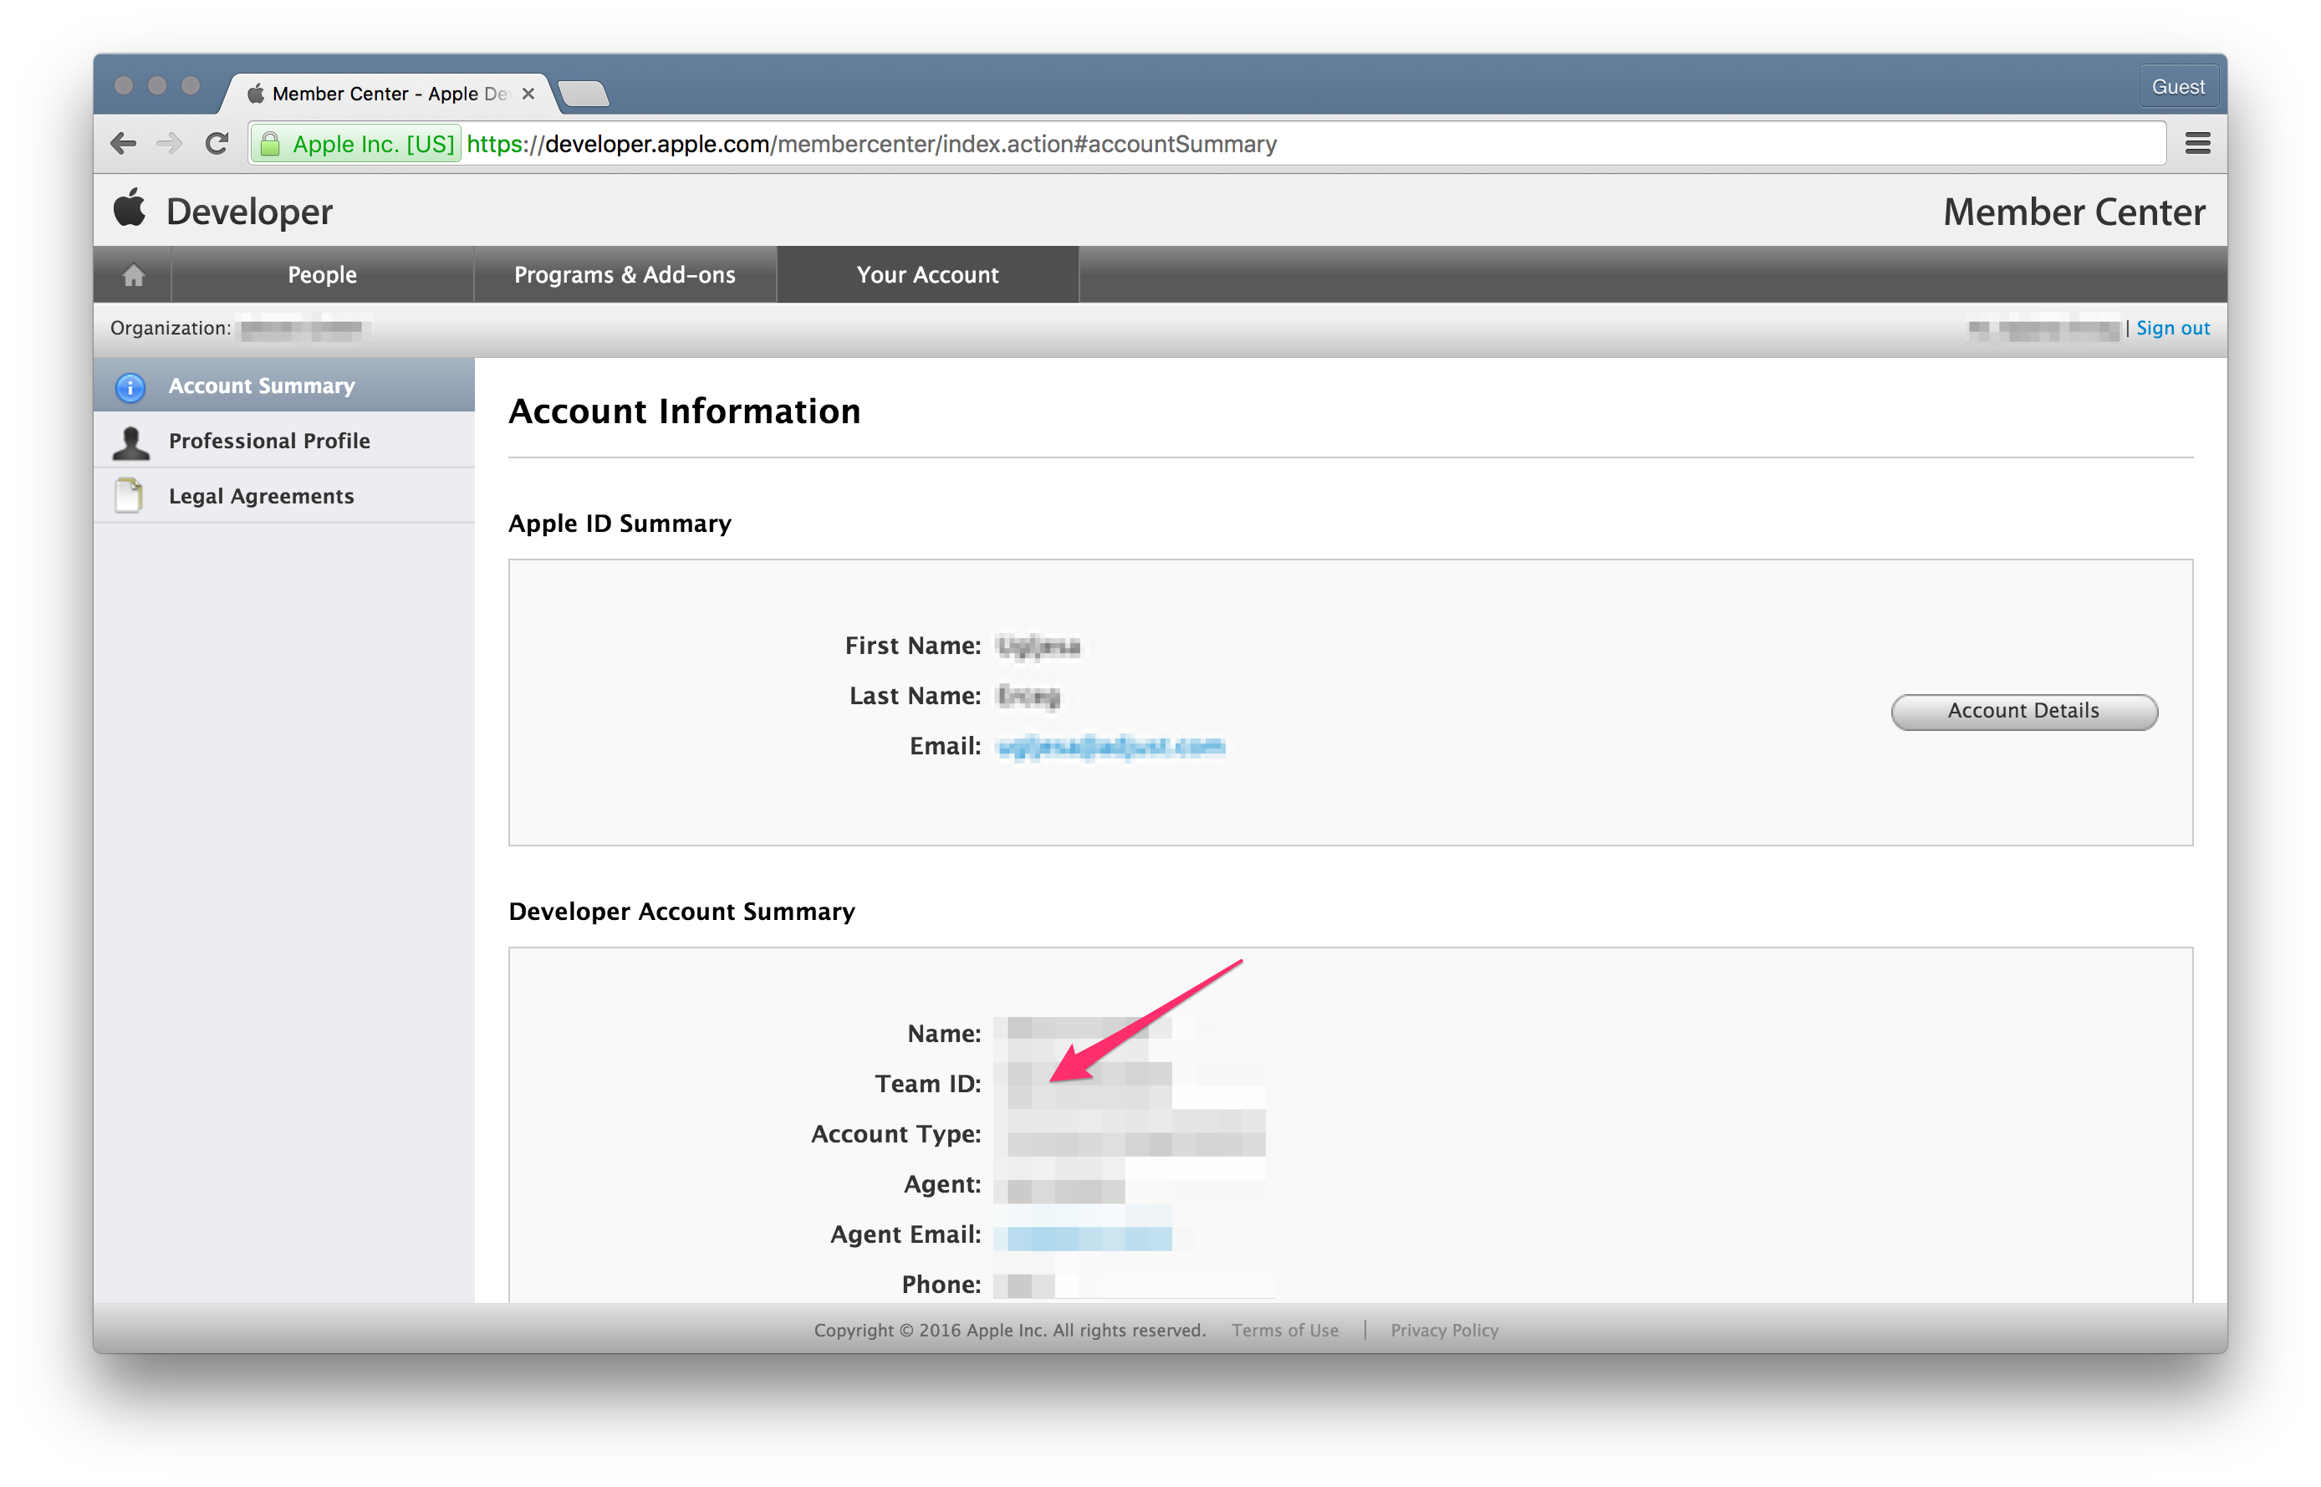Click the home icon in navigation bar
The image size is (2321, 1487).
[133, 275]
